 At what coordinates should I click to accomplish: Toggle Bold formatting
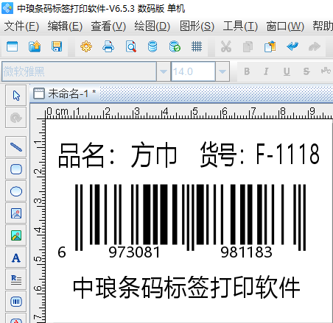(x=247, y=71)
